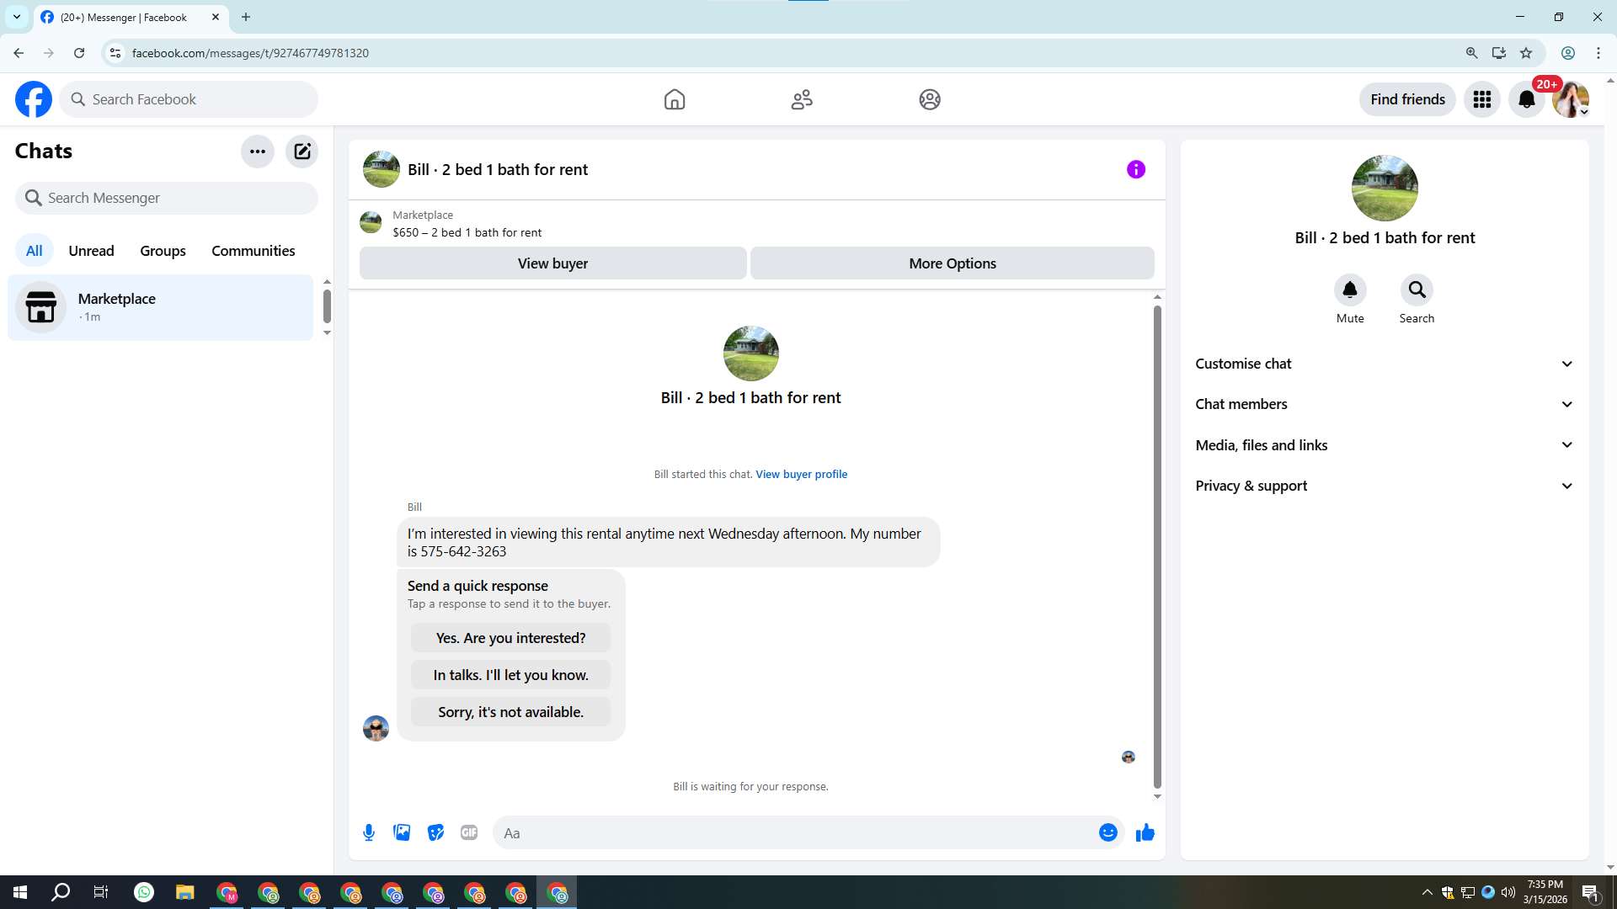Click the Search Messenger field

point(167,198)
